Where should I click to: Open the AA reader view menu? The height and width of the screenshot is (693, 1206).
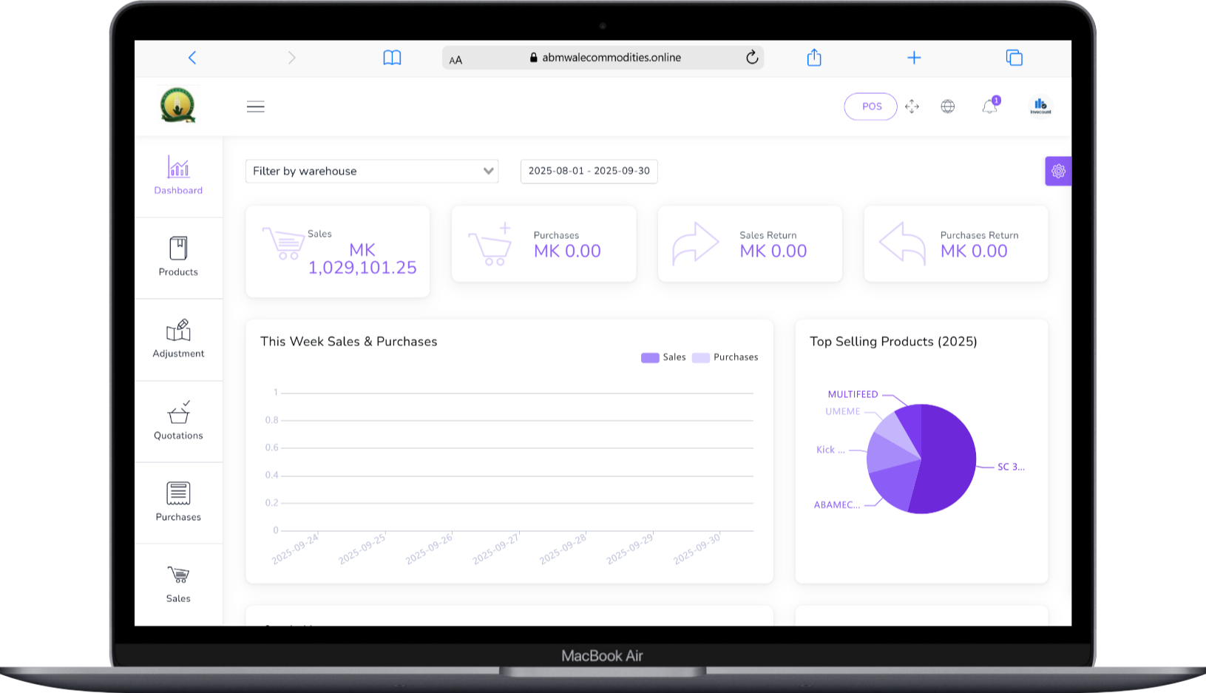[x=455, y=60]
